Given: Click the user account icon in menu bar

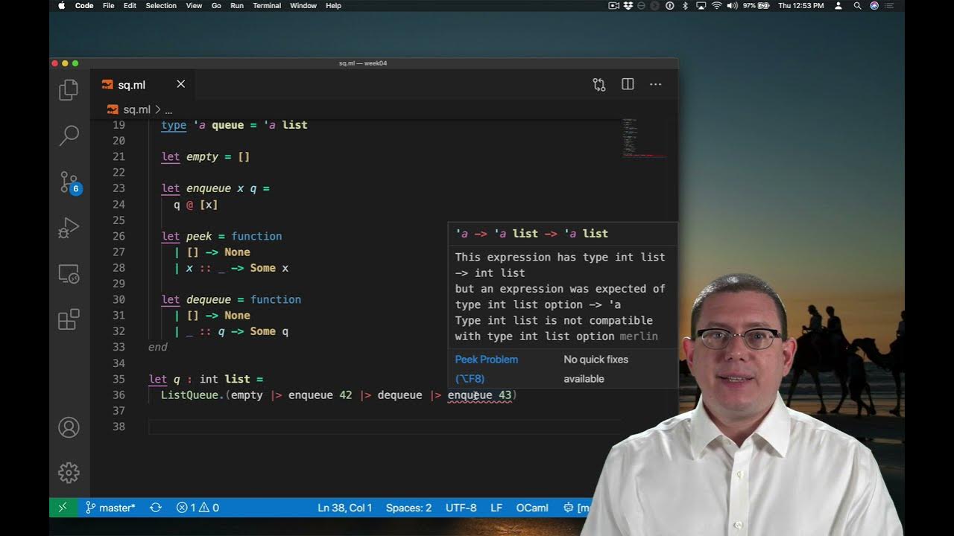Looking at the screenshot, I should click(838, 5).
